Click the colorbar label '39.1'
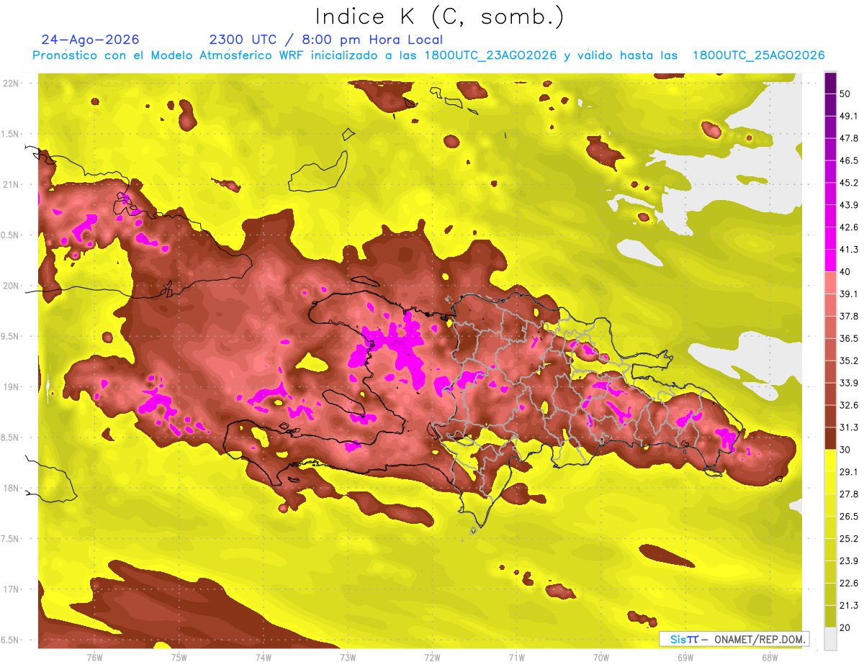864x667 pixels. point(848,294)
